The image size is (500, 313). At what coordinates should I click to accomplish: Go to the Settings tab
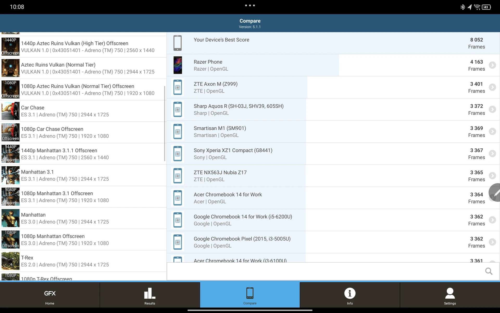450,295
